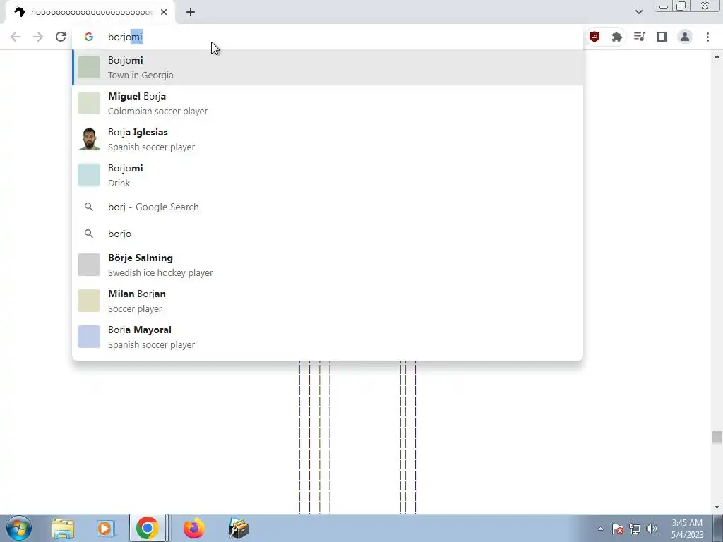Reload the page with refresh icon
Image resolution: width=723 pixels, height=542 pixels.
pyautogui.click(x=61, y=37)
